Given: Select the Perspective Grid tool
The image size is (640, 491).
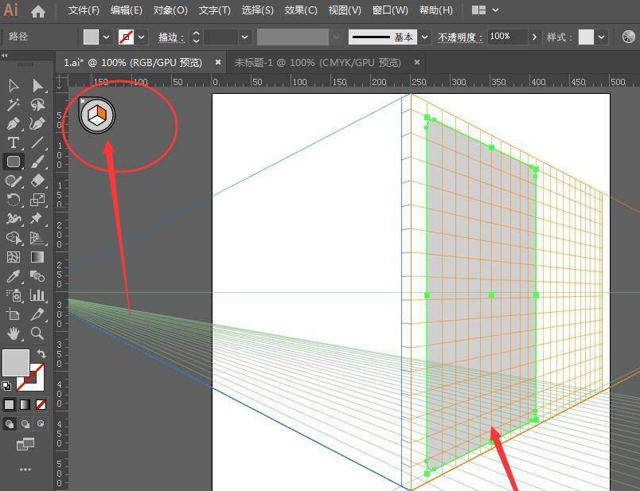Looking at the screenshot, I should 37,238.
